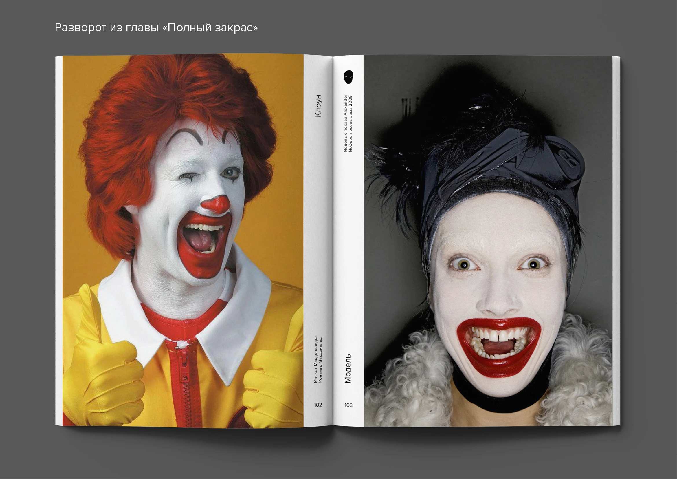Click the black mask icon on the right page
This screenshot has height=479, width=677.
point(348,77)
